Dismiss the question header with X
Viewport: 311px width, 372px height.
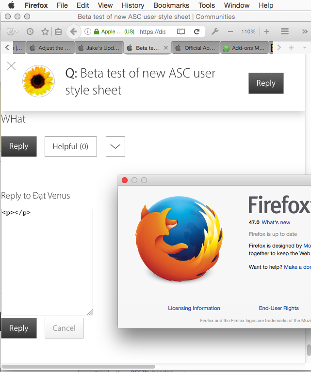pos(12,66)
